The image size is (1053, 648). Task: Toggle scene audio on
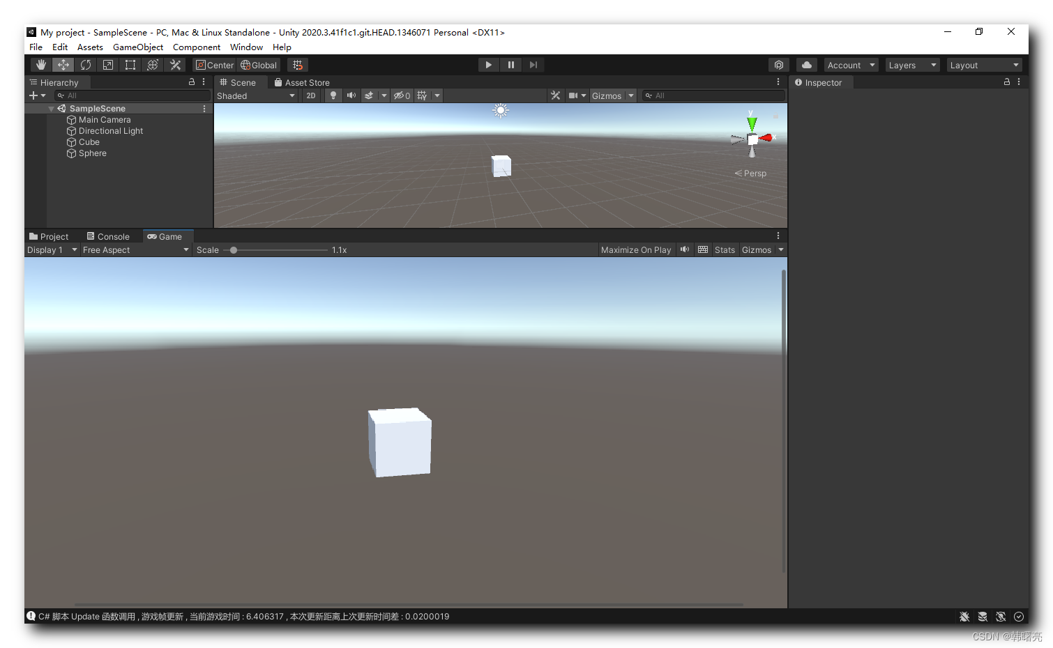[x=351, y=95]
